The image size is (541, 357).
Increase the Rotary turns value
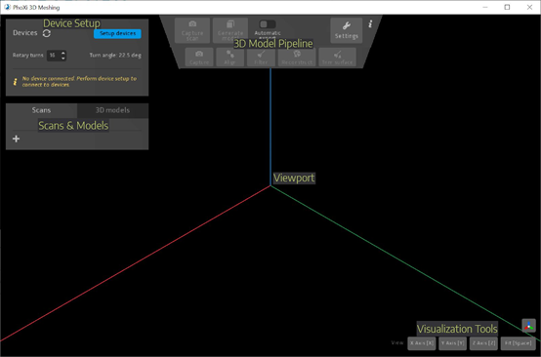pyautogui.click(x=63, y=53)
